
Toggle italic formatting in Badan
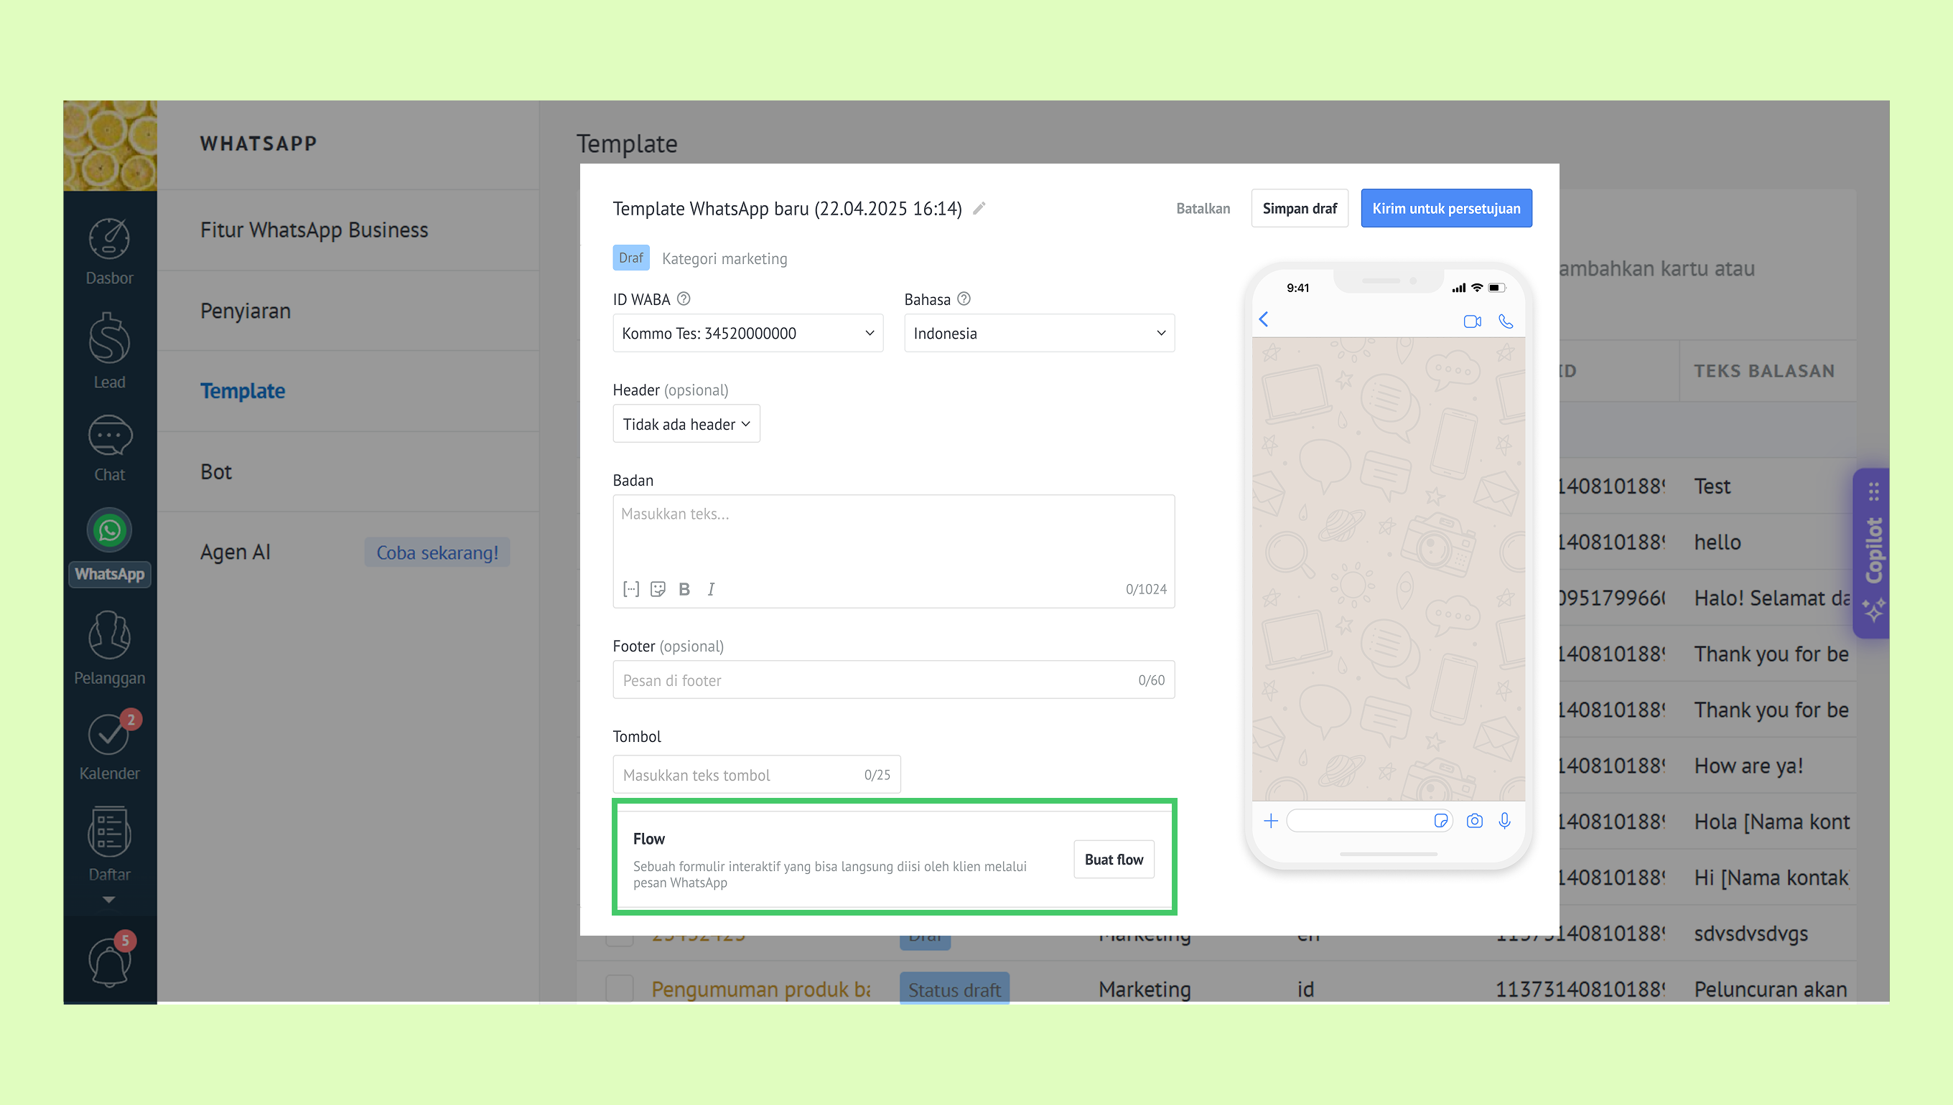pyautogui.click(x=711, y=589)
